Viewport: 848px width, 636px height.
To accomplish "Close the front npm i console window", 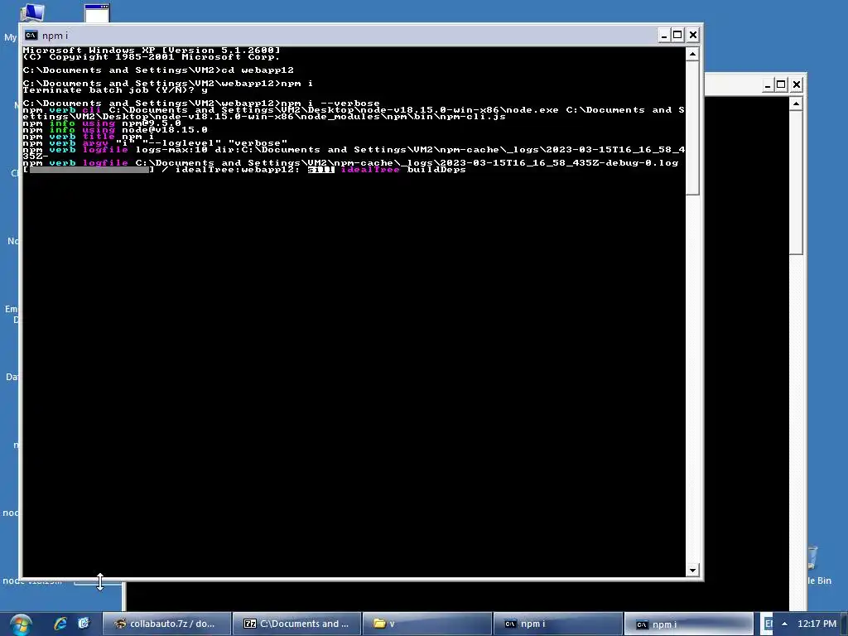I will pyautogui.click(x=693, y=36).
